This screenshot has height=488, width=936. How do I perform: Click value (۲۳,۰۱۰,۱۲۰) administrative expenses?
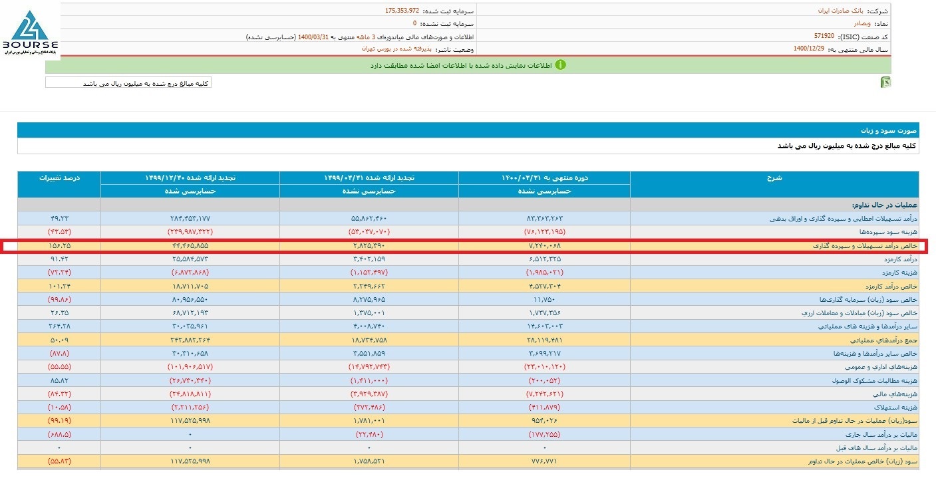coord(544,367)
